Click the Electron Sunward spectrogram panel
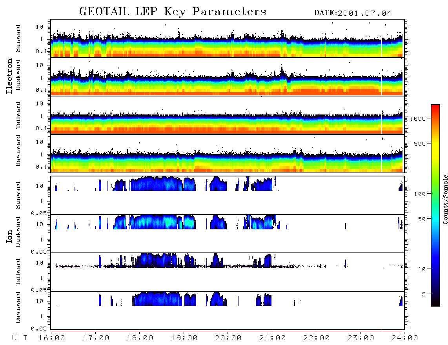Screen dimensions: 448x345 [228, 38]
